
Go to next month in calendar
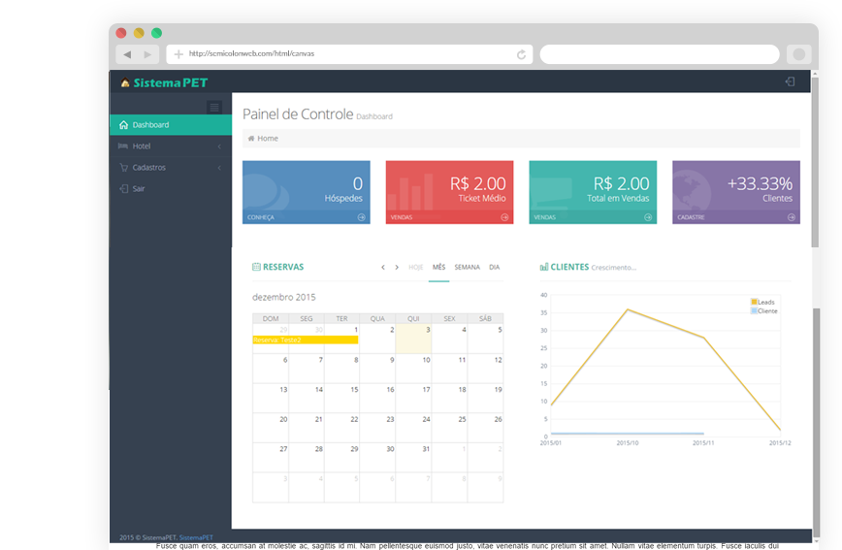click(x=397, y=267)
